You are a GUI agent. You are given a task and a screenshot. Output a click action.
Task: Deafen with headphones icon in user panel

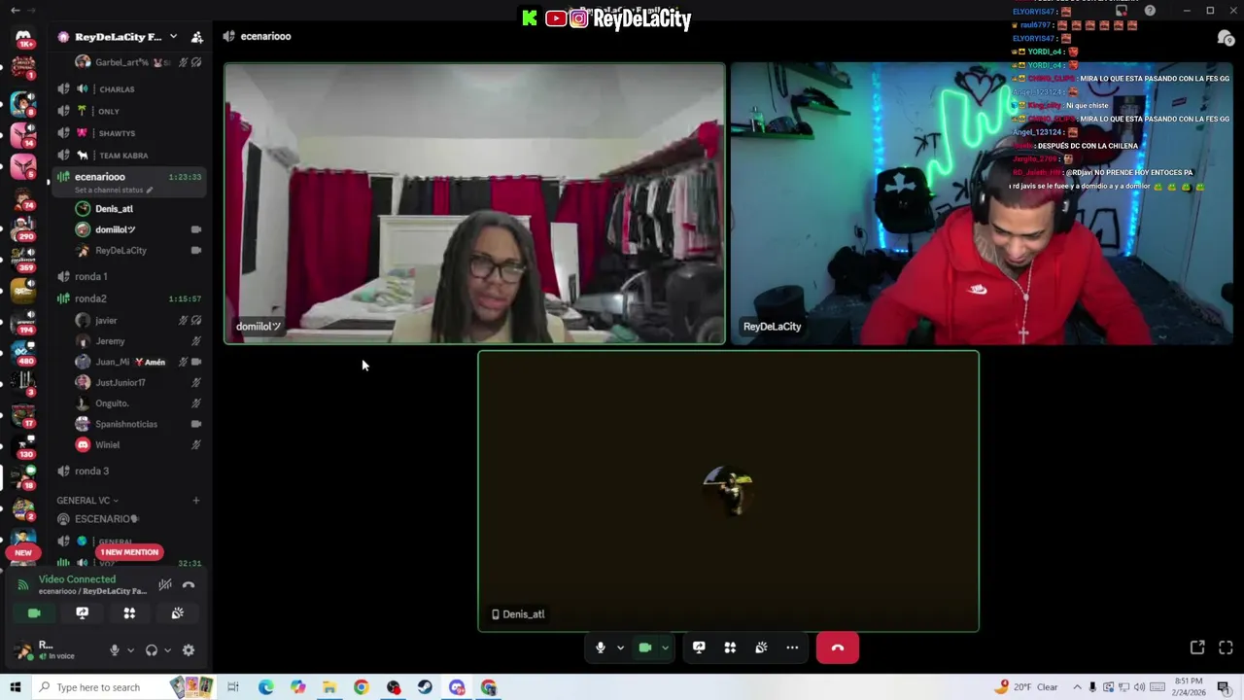[x=151, y=650]
